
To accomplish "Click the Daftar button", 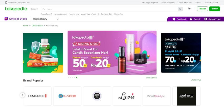I will click(x=215, y=9).
